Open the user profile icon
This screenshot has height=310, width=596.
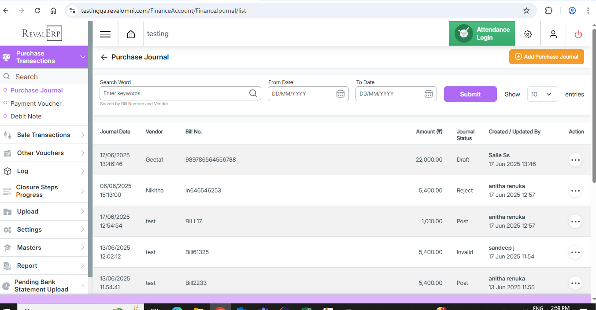click(553, 34)
